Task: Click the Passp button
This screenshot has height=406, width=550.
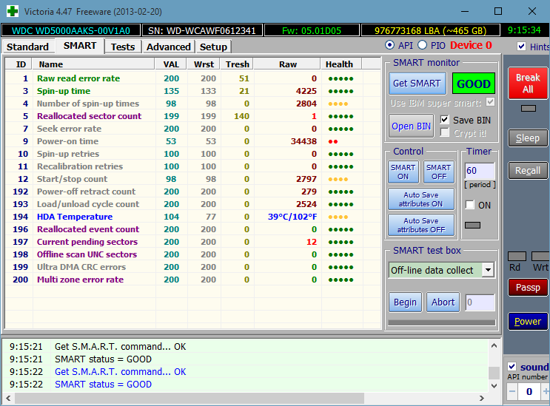Action: click(x=528, y=288)
